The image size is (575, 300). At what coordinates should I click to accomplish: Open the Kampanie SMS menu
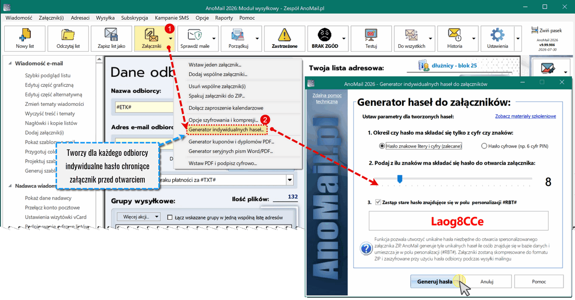pyautogui.click(x=172, y=18)
